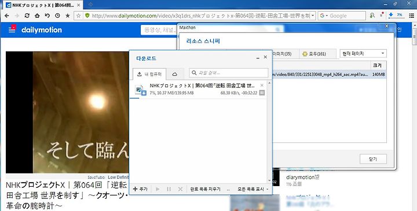This screenshot has width=417, height=211.
Task: Switch to the 내 컴퓨터 downloads tab
Action: [x=149, y=74]
